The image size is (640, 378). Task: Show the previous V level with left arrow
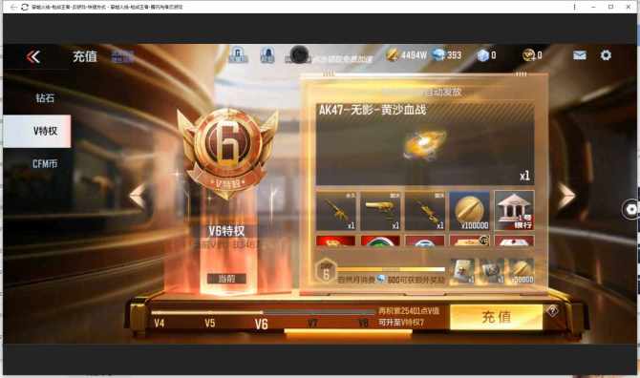(138, 197)
